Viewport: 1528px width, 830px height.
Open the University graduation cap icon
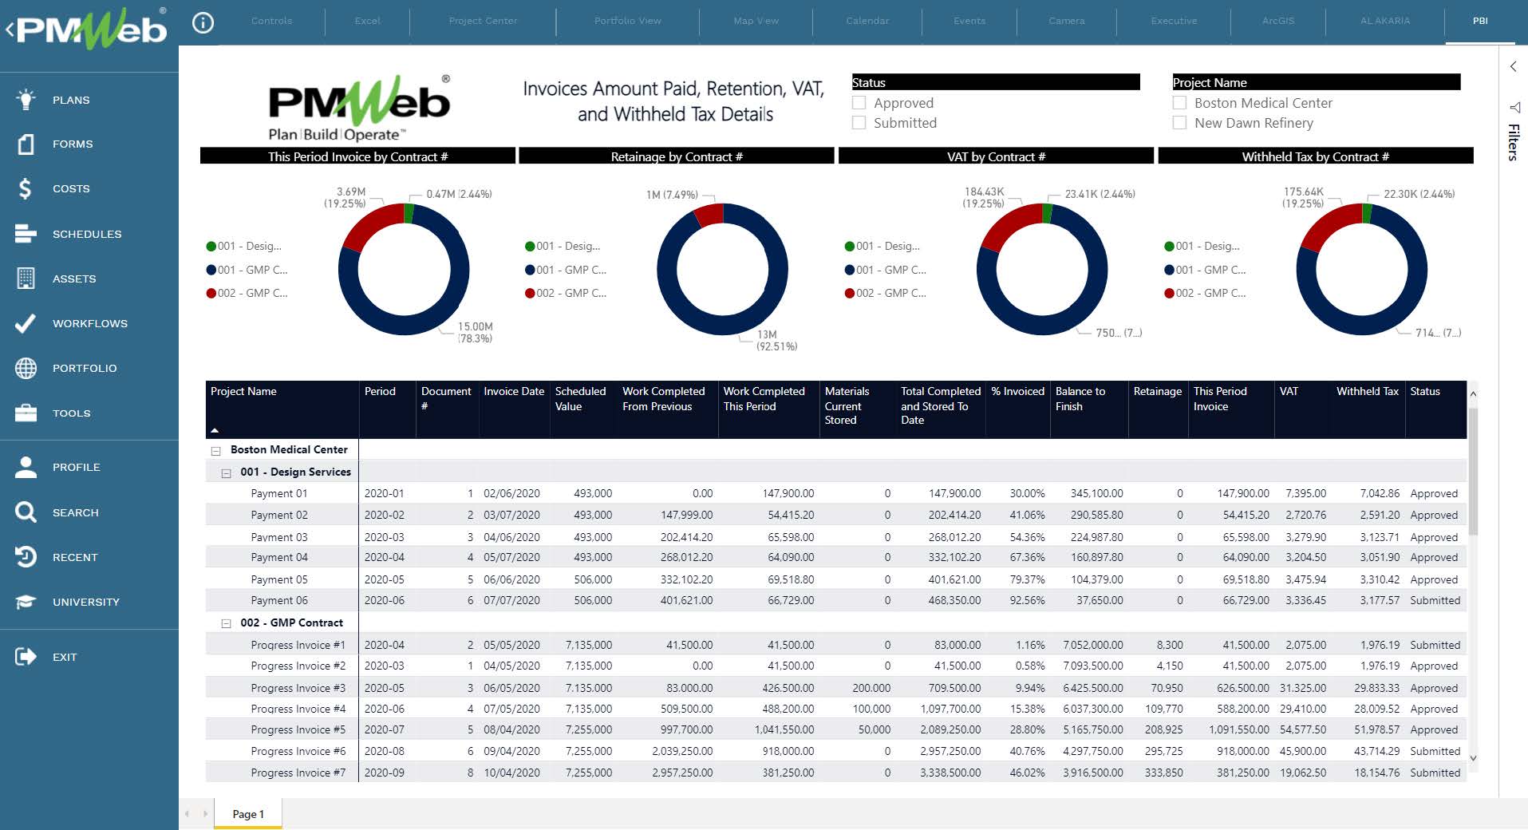point(26,601)
